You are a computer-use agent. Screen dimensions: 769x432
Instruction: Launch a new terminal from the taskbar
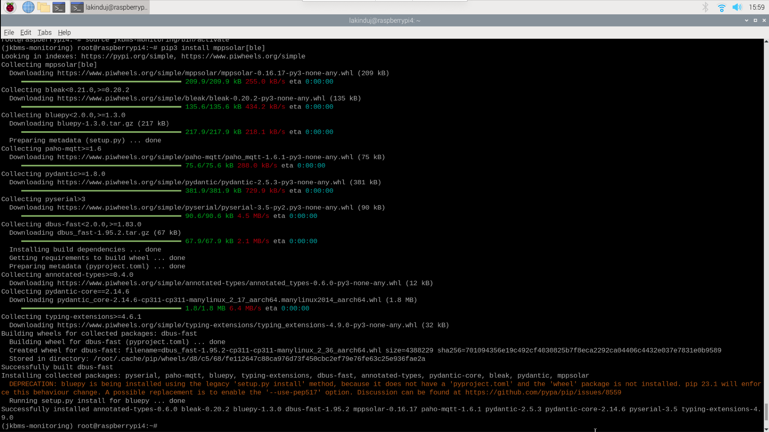(58, 7)
